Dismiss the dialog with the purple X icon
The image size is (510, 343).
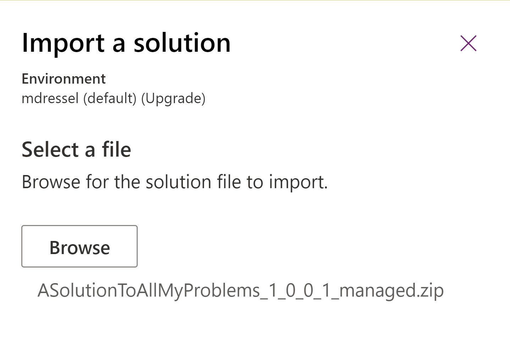[468, 43]
